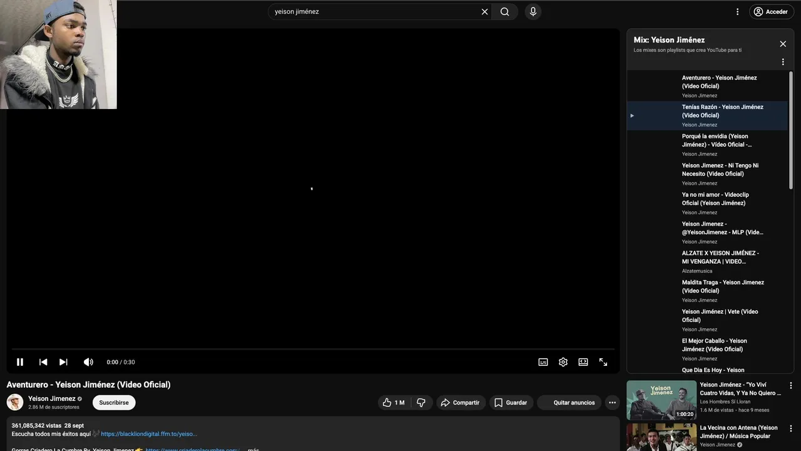The image size is (801, 451).
Task: Click the magnifier search button
Action: (504, 11)
